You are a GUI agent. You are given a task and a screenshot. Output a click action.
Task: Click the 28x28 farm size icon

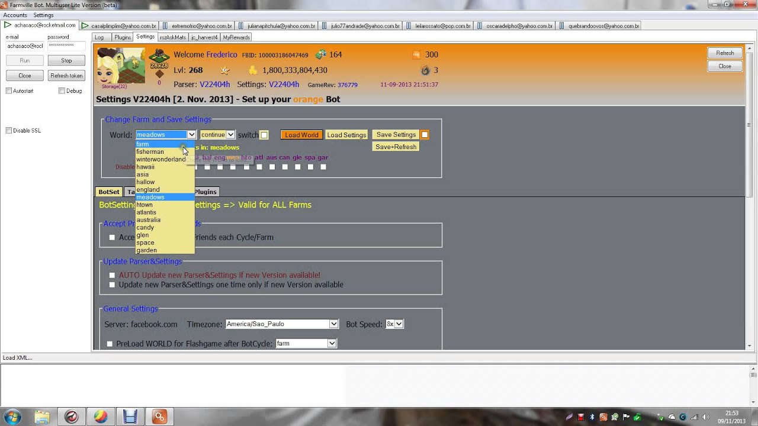coord(159,58)
